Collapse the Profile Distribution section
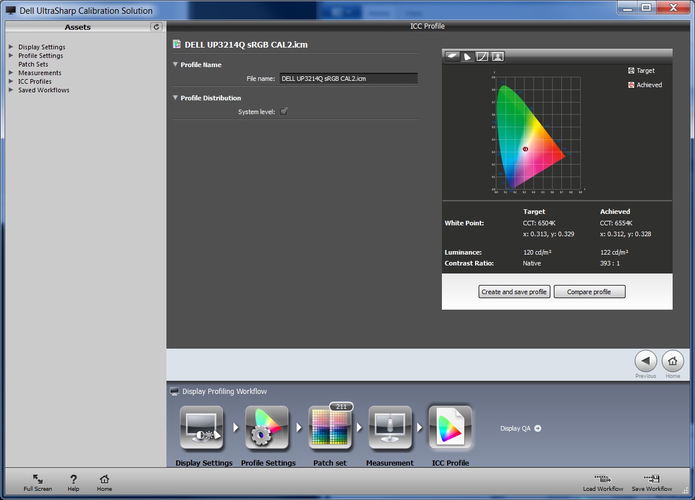Viewport: 695px width, 500px height. coord(176,98)
